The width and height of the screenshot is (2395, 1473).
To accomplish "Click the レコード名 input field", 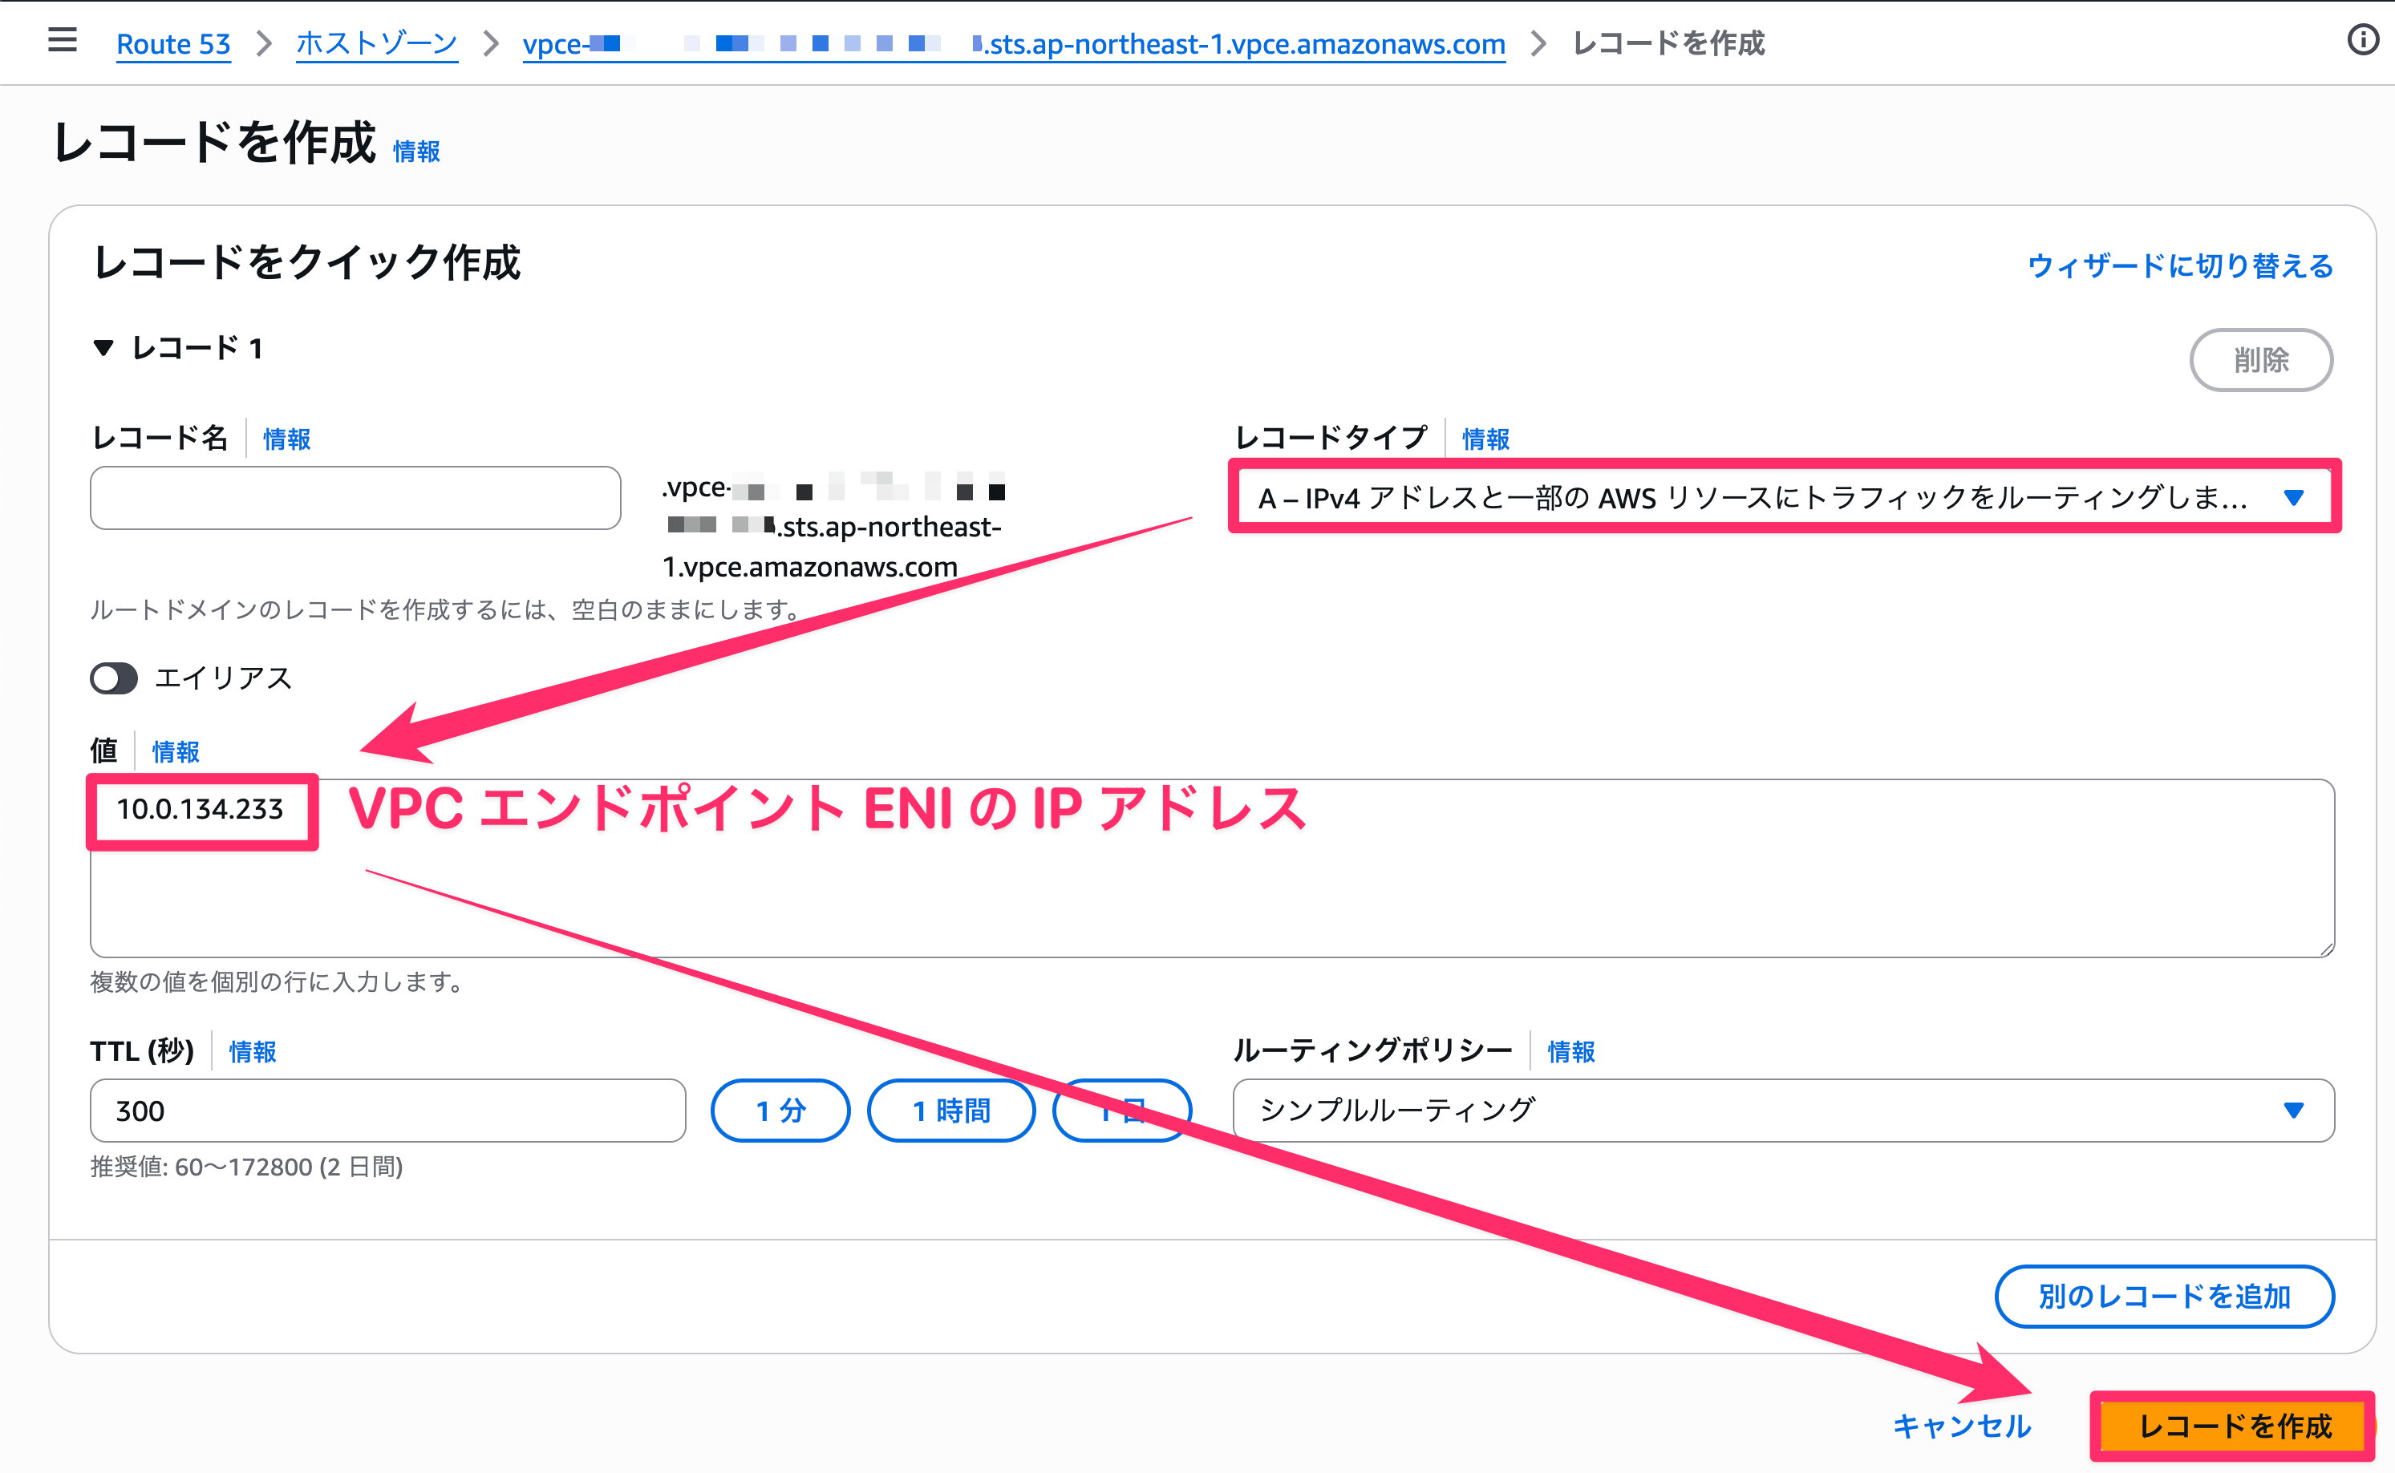I will click(355, 498).
